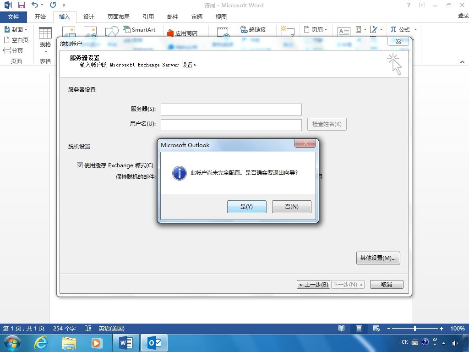Switch to the References (引用) tab
The image size is (469, 352).
[x=148, y=17]
